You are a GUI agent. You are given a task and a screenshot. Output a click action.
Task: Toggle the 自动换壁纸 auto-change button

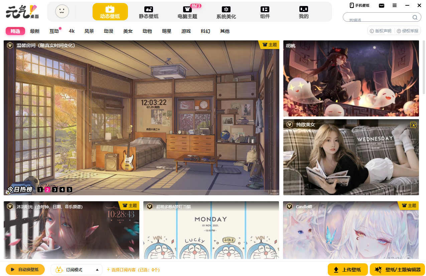click(x=25, y=270)
